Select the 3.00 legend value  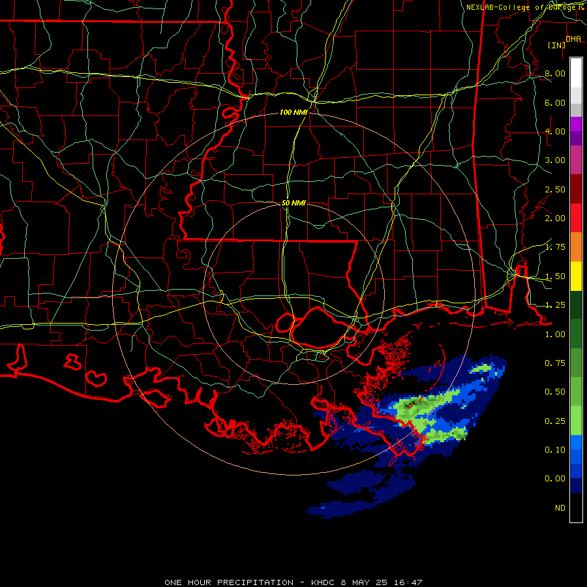555,160
